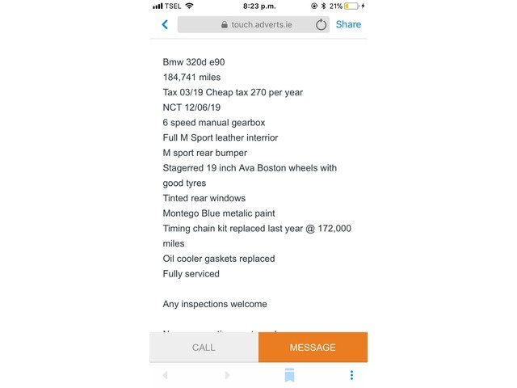Tap the Bluetooth status icon

(x=322, y=6)
